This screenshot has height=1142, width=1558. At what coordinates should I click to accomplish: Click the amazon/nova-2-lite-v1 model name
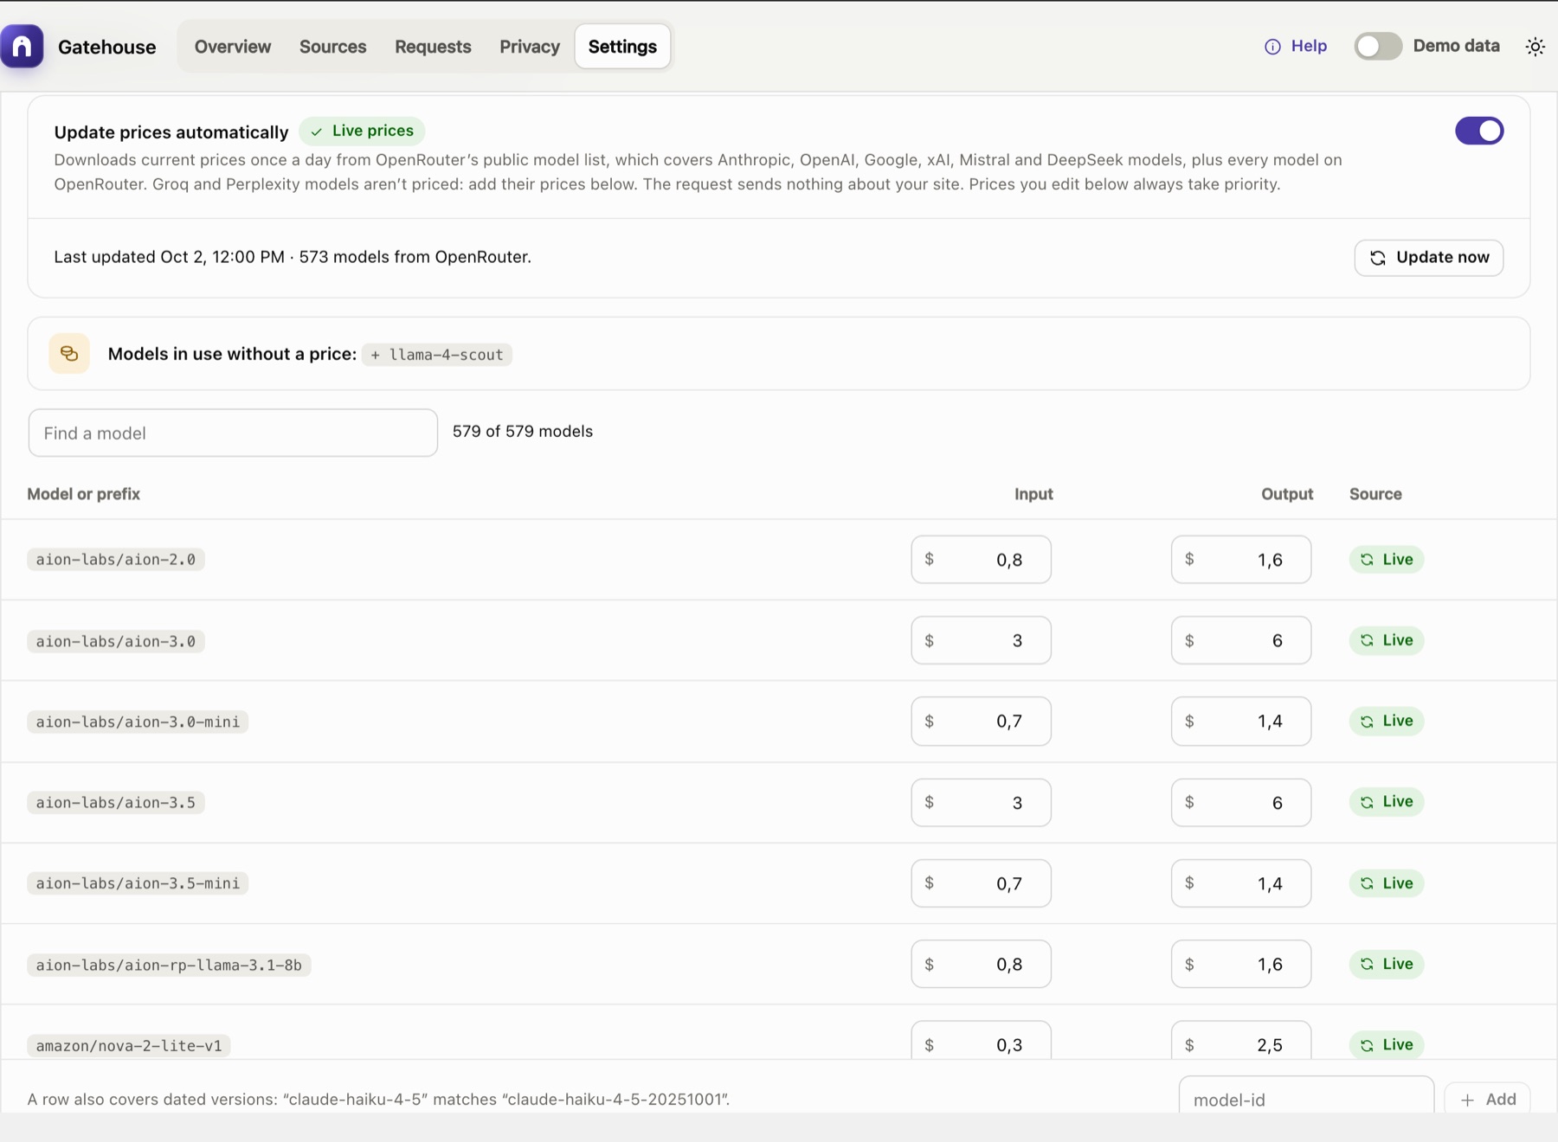[129, 1045]
